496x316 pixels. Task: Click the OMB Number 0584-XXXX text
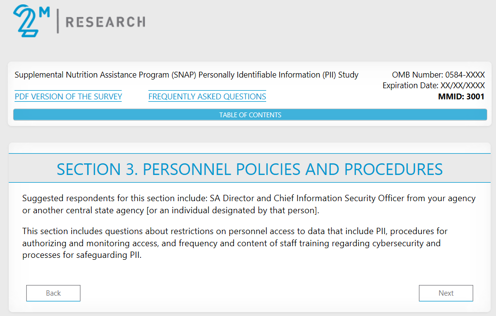tap(438, 75)
